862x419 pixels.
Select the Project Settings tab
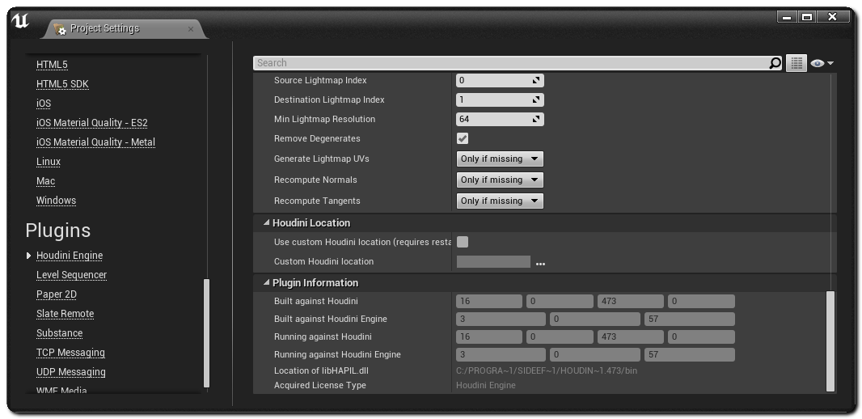124,29
